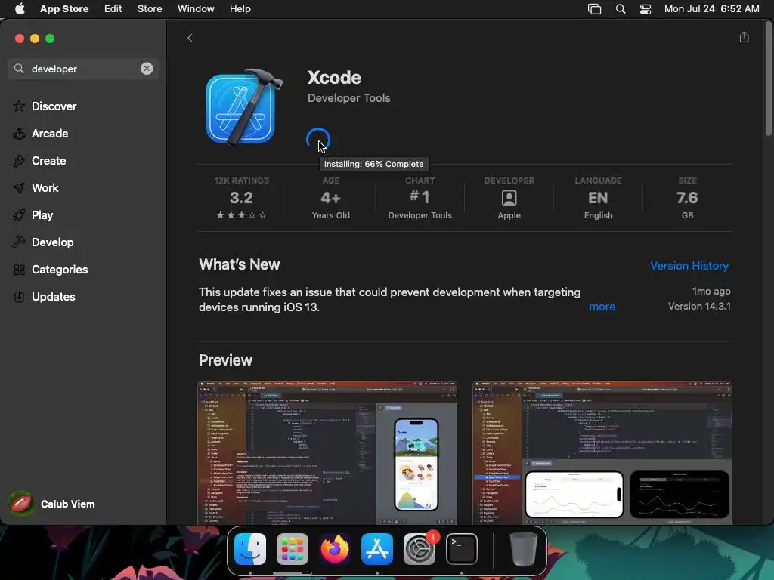The height and width of the screenshot is (580, 774).
Task: Open the Help menu
Action: click(x=240, y=9)
